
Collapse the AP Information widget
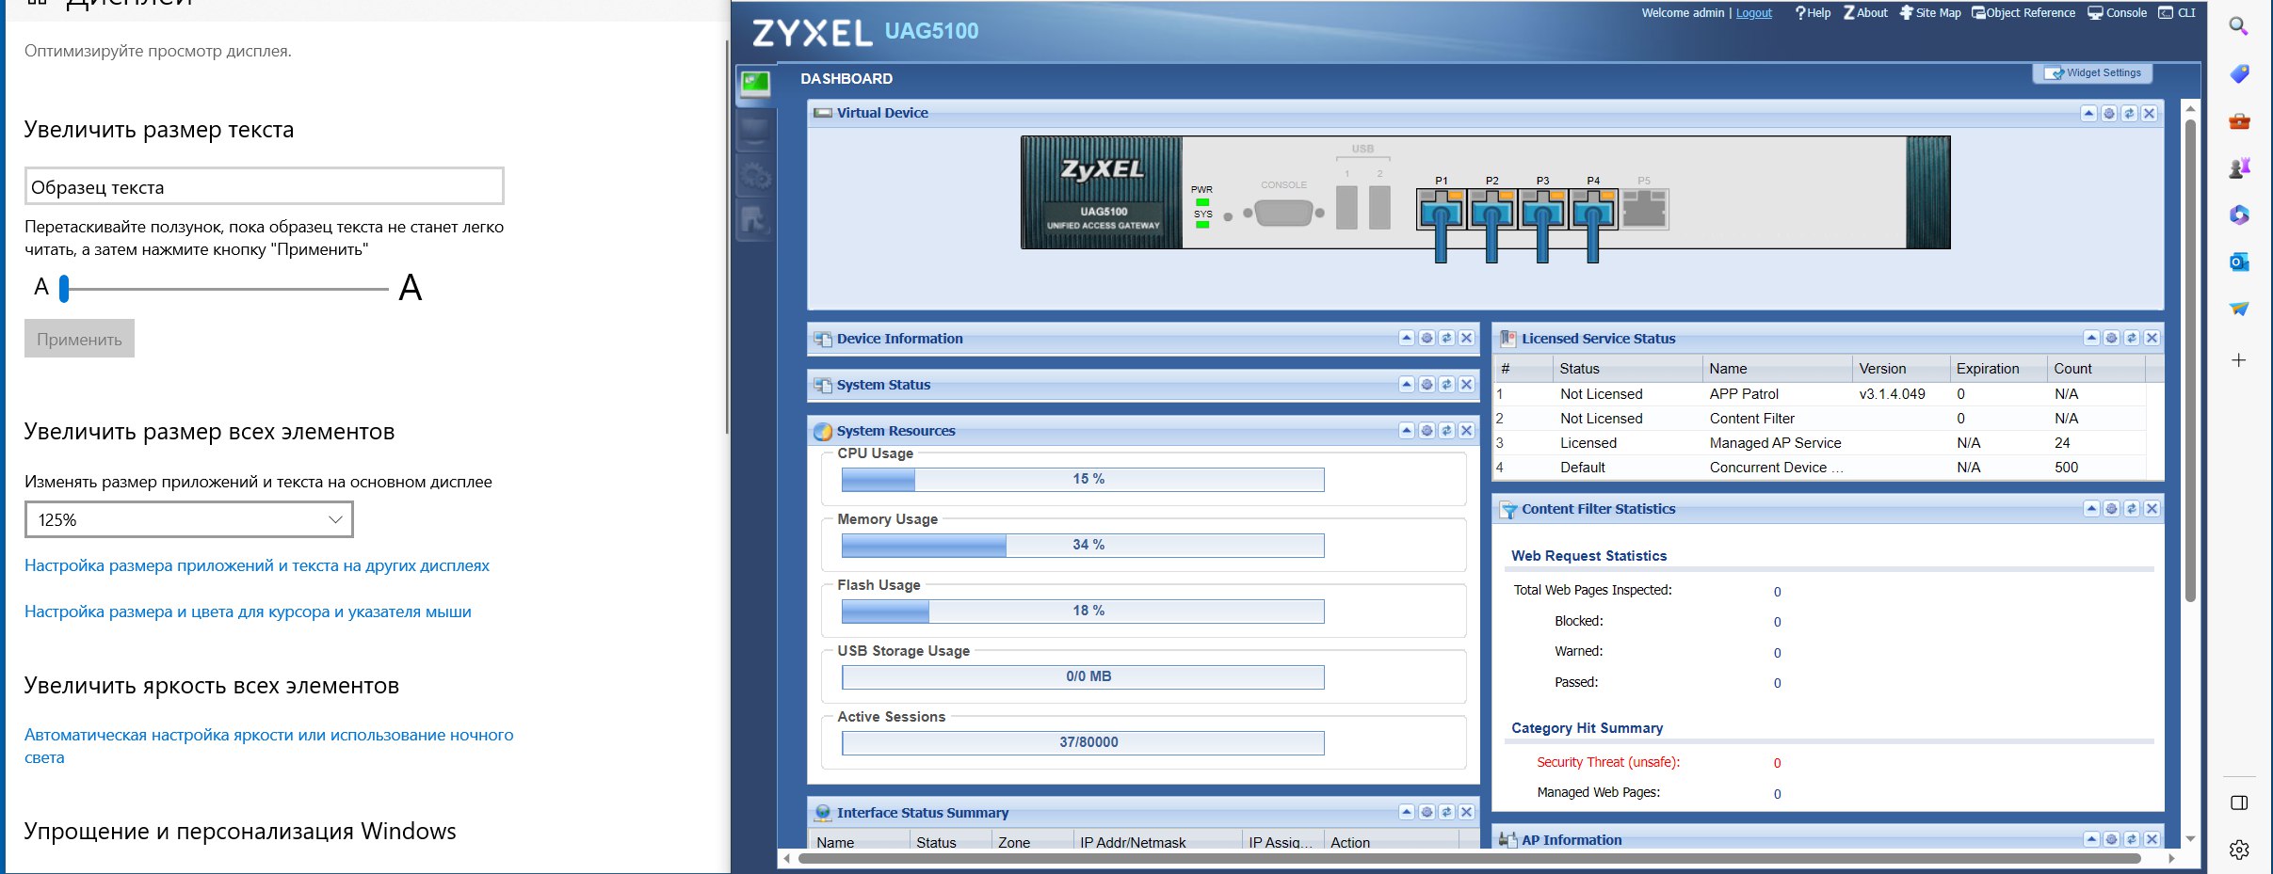click(x=2091, y=839)
